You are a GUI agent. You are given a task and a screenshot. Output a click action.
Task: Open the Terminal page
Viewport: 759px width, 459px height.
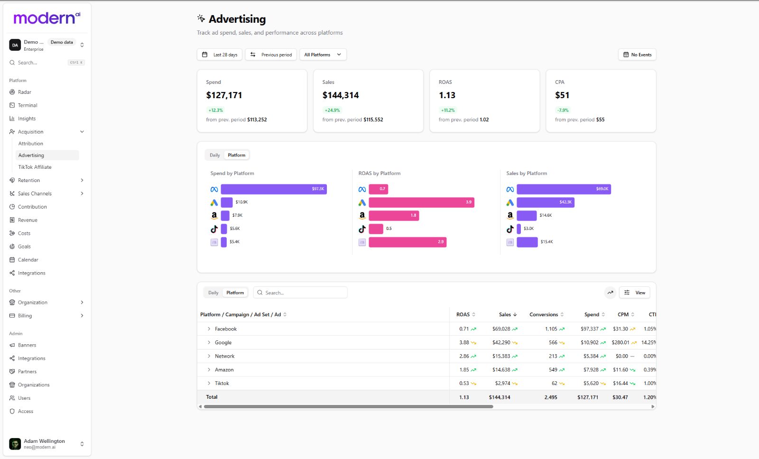pyautogui.click(x=28, y=105)
